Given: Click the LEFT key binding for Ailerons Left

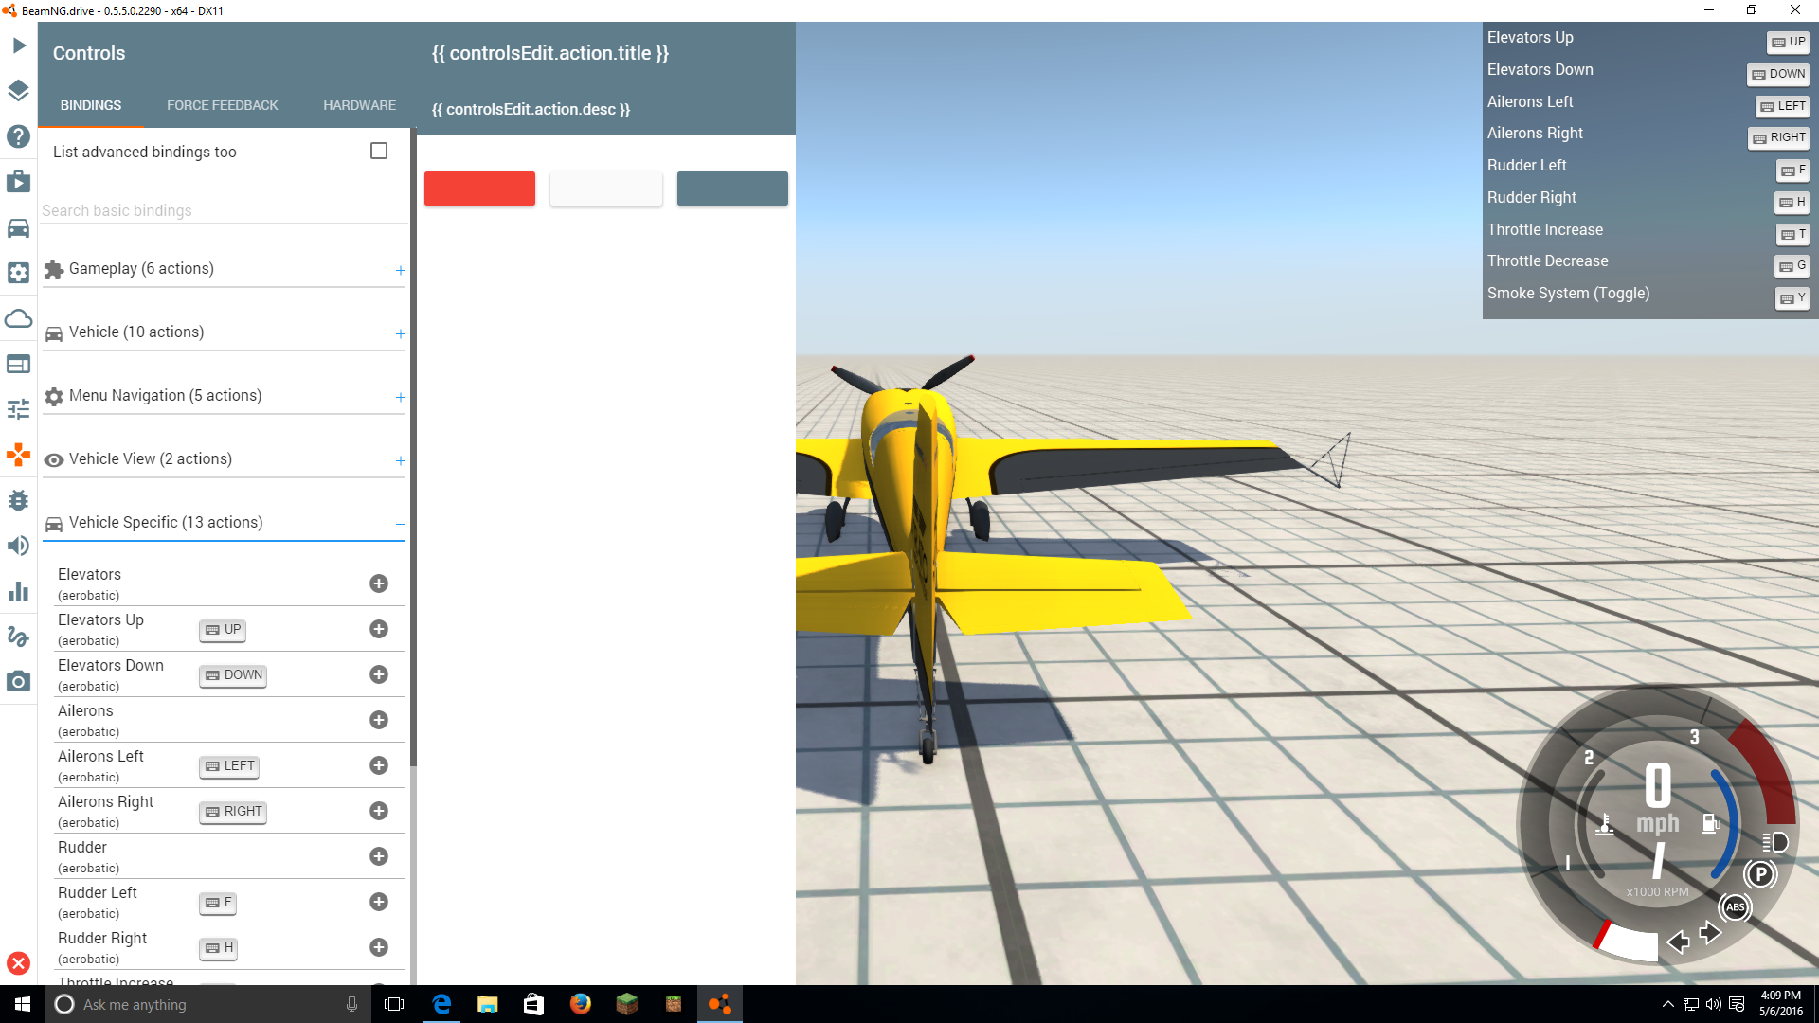Looking at the screenshot, I should pos(229,766).
